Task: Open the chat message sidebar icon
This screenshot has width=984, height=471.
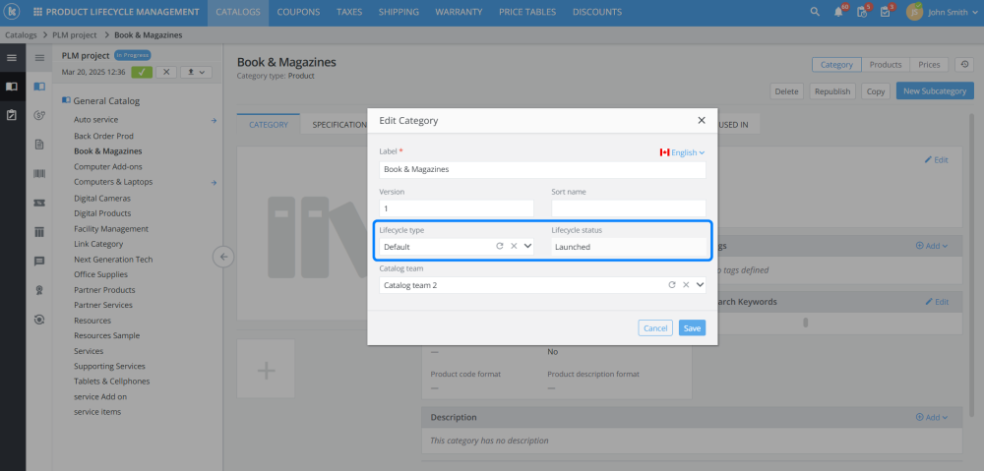Action: coord(39,261)
